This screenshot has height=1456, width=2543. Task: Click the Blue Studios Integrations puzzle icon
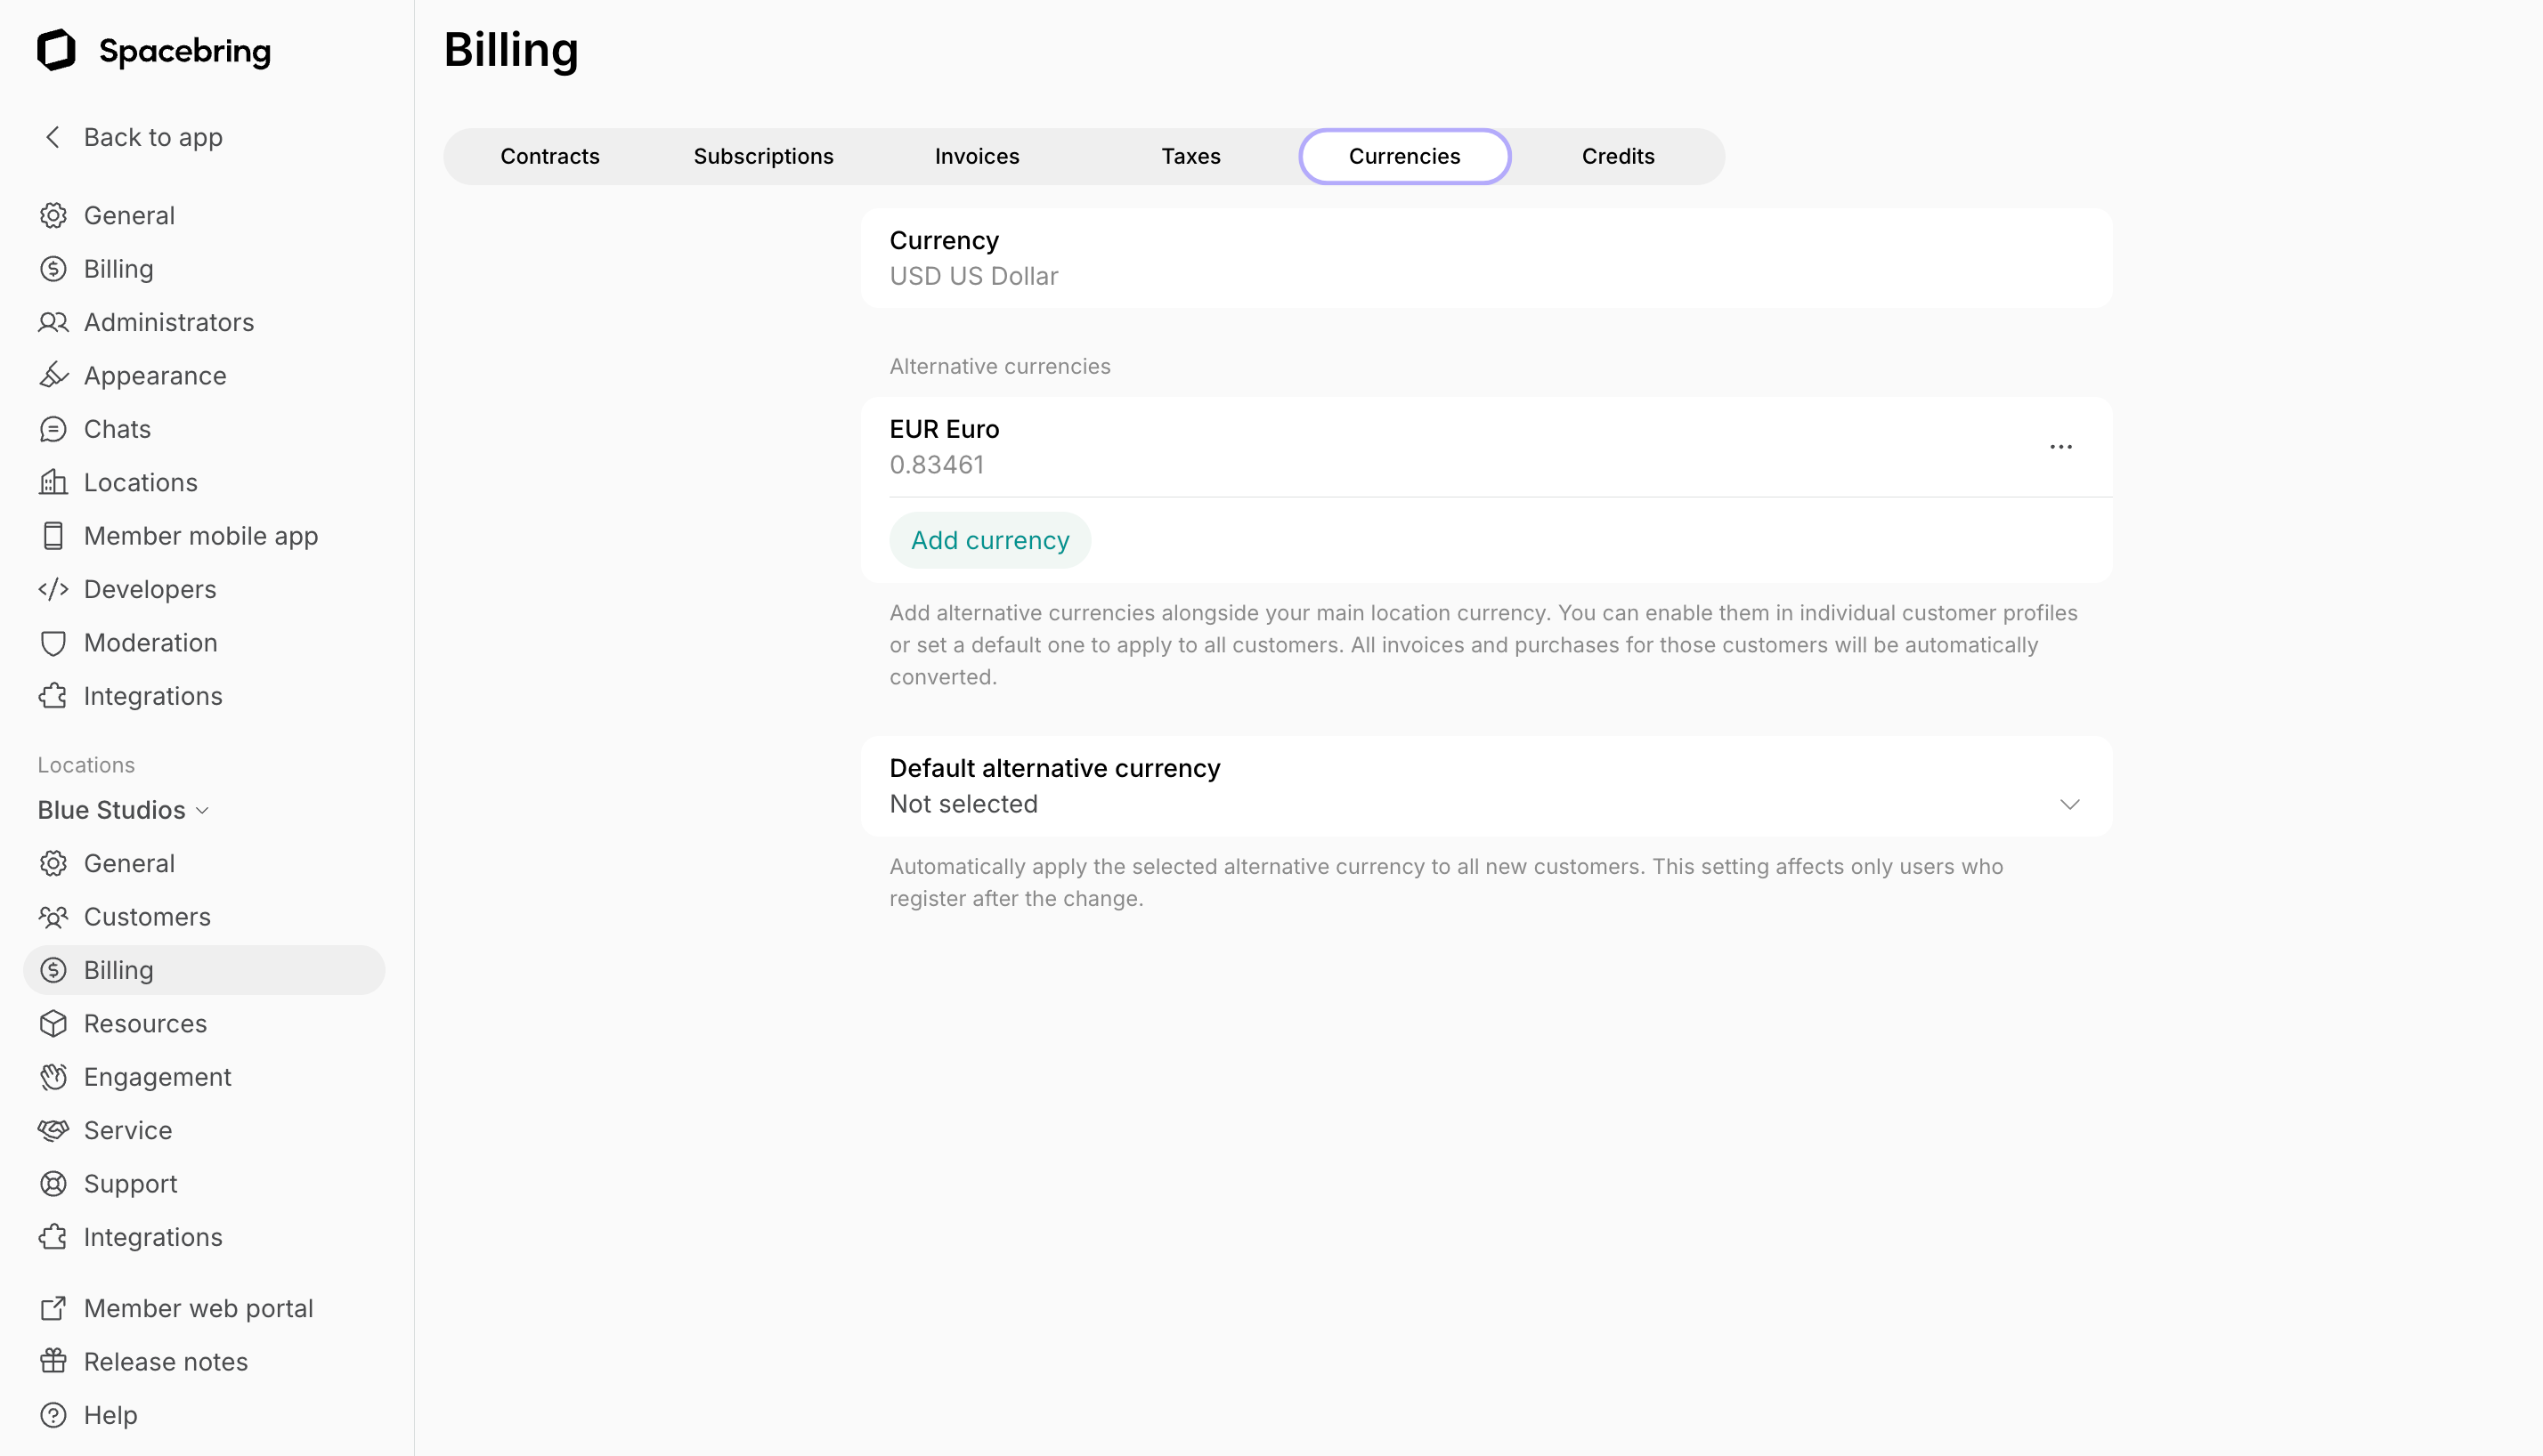53,1237
